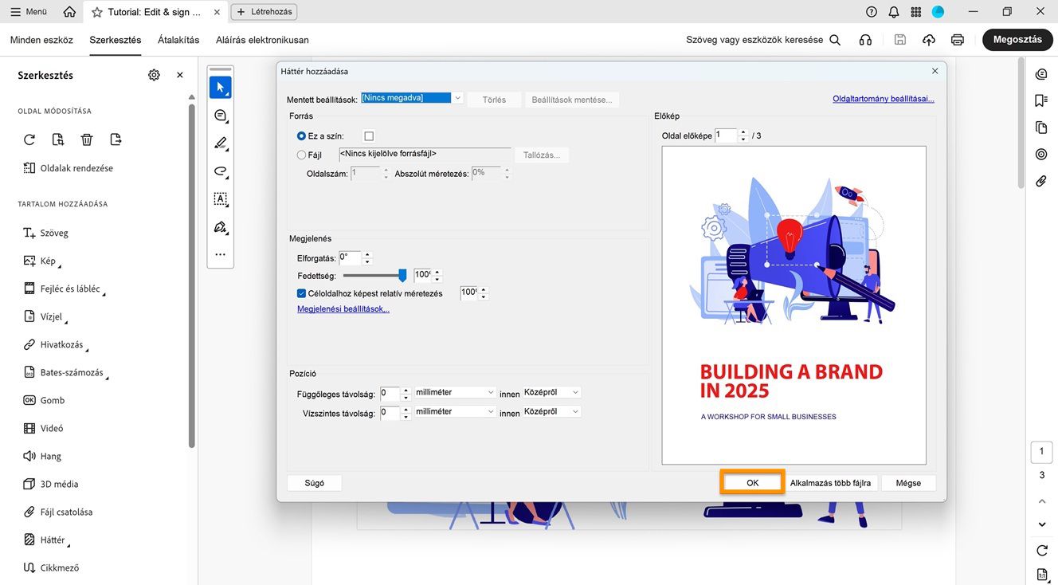Click the delete page trash icon
The width and height of the screenshot is (1058, 585).
tap(87, 139)
